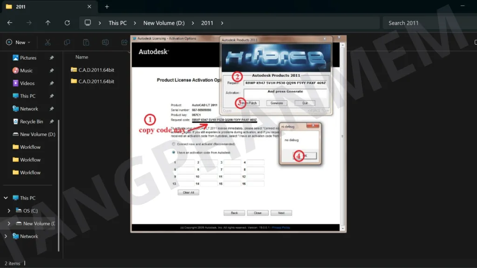Click the Cut icon in the toolbar
This screenshot has width=477, height=268.
coord(48,42)
